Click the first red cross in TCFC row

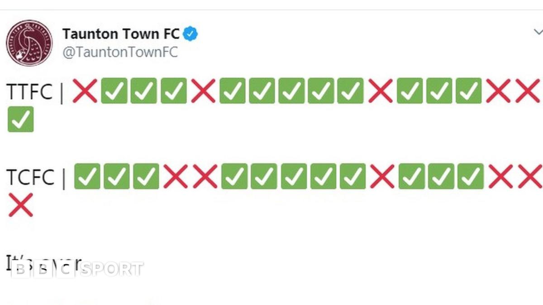176,176
